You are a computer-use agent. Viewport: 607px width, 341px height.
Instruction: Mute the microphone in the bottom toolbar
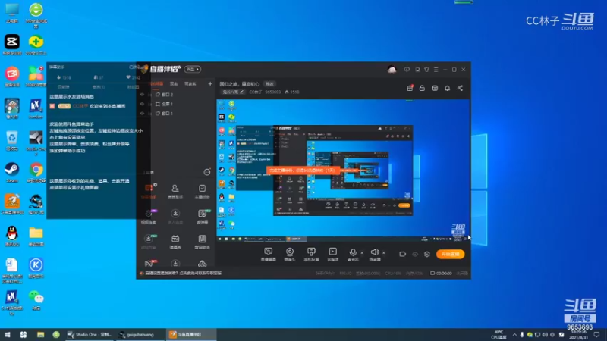tap(353, 252)
